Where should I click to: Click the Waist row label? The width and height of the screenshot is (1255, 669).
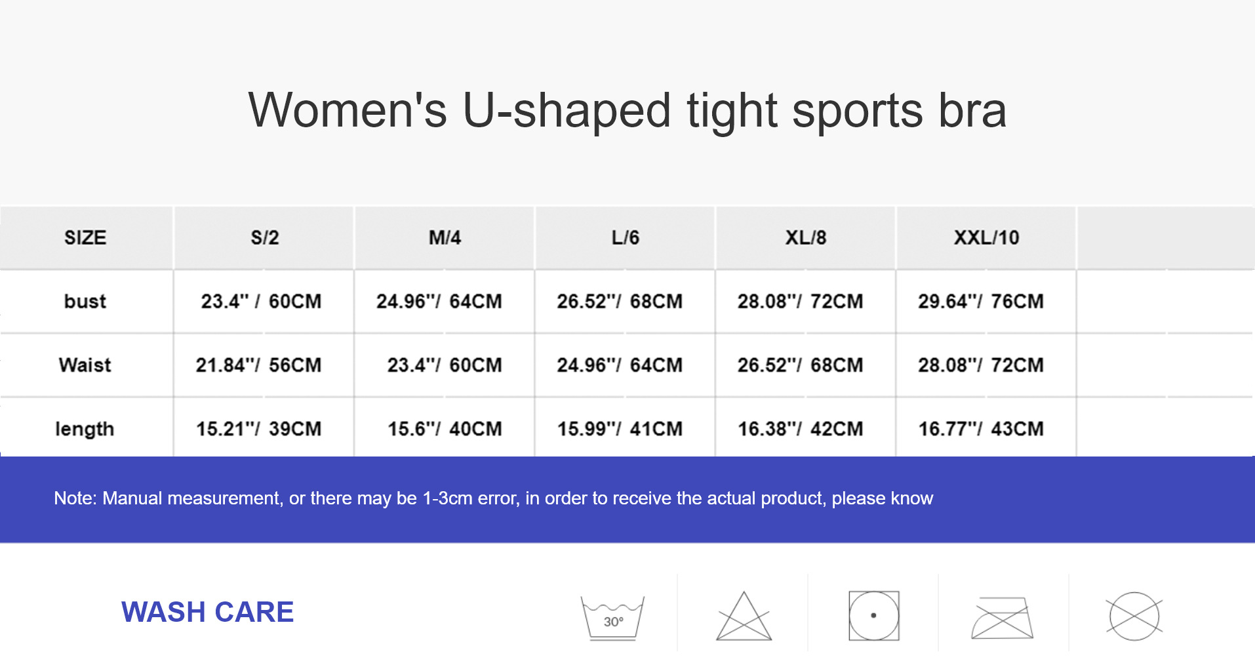click(x=85, y=365)
